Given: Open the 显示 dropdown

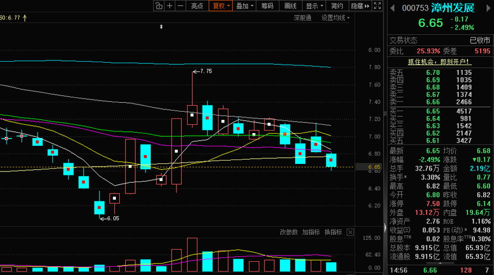Looking at the screenshot, I should (x=314, y=5).
